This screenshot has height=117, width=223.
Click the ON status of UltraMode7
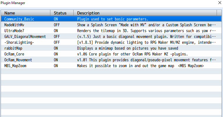56,31
